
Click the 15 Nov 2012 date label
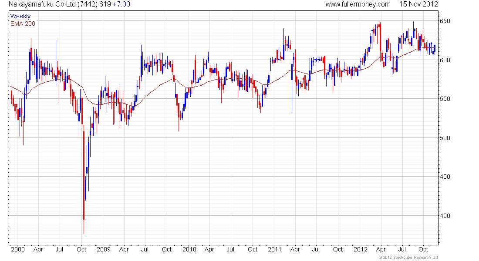419,4
